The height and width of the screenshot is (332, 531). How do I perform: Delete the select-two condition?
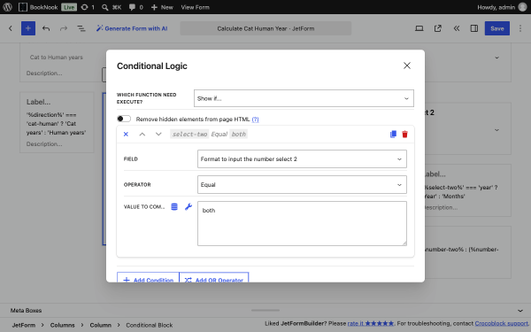coord(404,135)
